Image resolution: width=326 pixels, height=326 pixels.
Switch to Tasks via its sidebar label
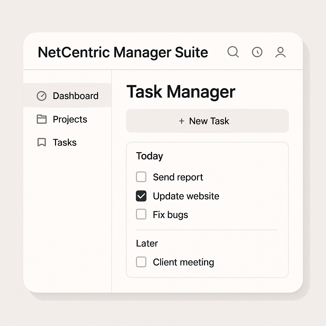65,143
